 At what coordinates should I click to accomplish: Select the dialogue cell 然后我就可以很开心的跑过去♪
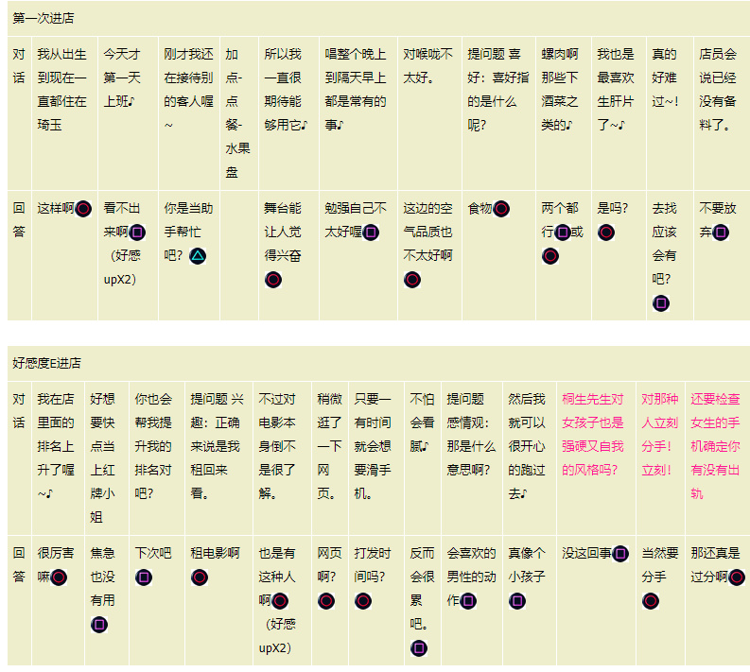click(530, 458)
